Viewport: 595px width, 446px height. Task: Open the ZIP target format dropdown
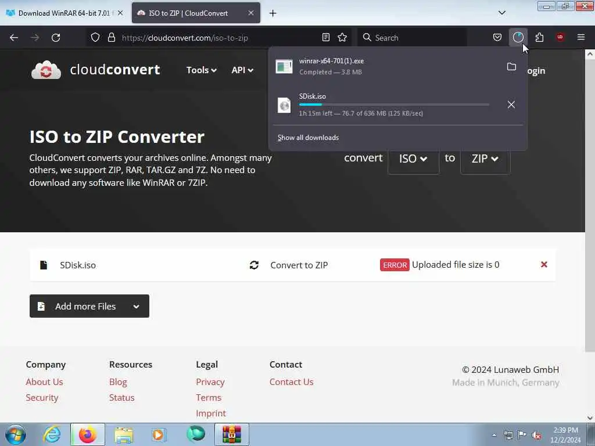point(485,159)
